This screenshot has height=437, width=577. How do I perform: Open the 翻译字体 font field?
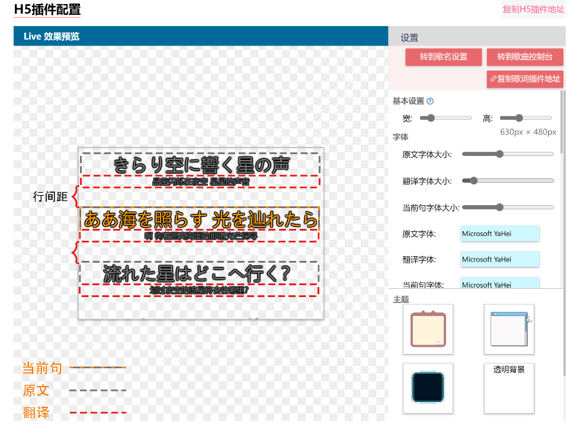499,259
